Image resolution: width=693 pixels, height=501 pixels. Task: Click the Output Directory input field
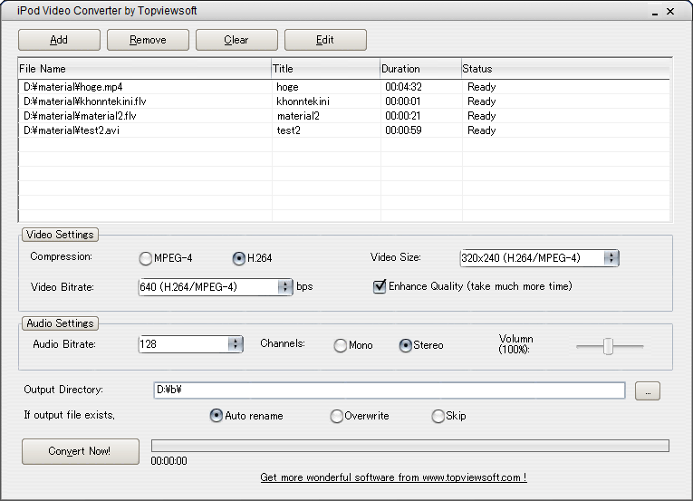pyautogui.click(x=390, y=390)
